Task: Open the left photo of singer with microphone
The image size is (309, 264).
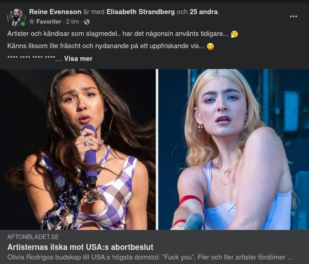Action: [x=78, y=149]
